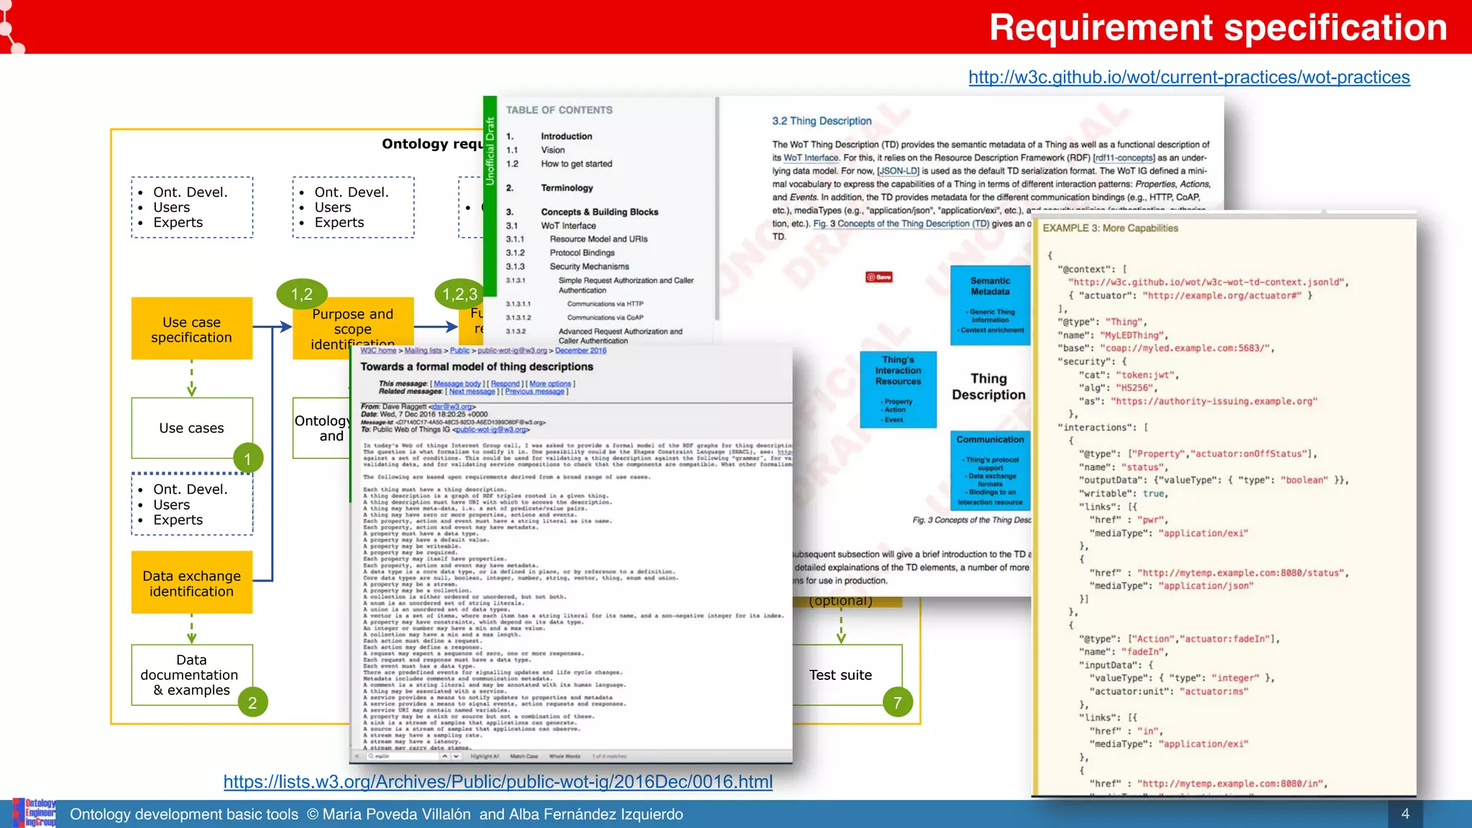Click the Ontology Engineering Group logo

(x=34, y=814)
